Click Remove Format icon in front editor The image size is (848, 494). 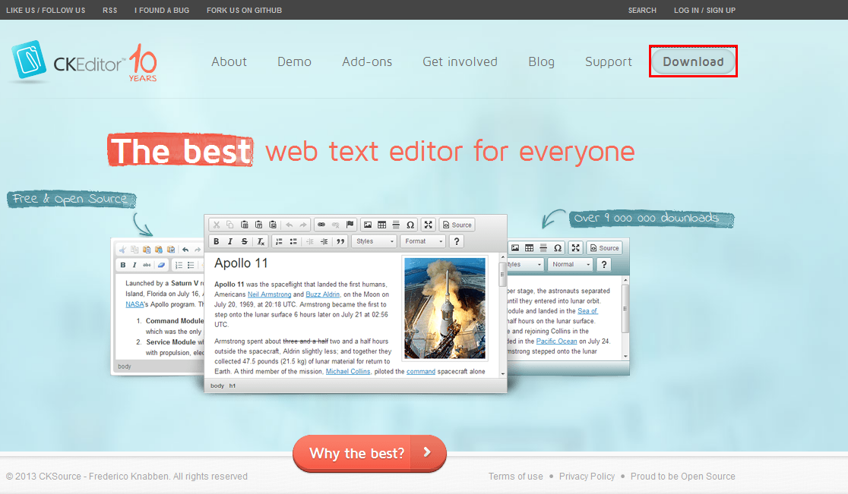(x=260, y=241)
